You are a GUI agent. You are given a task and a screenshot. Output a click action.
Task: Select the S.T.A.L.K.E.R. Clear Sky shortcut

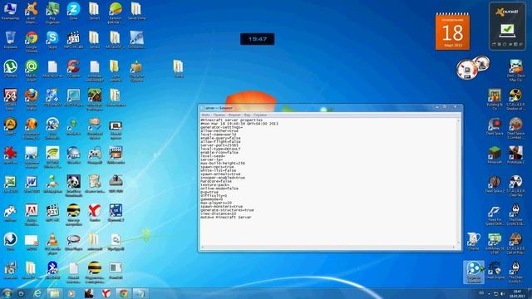[x=515, y=186]
